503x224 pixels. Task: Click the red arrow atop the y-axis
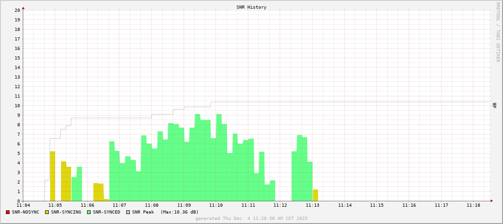pyautogui.click(x=23, y=8)
